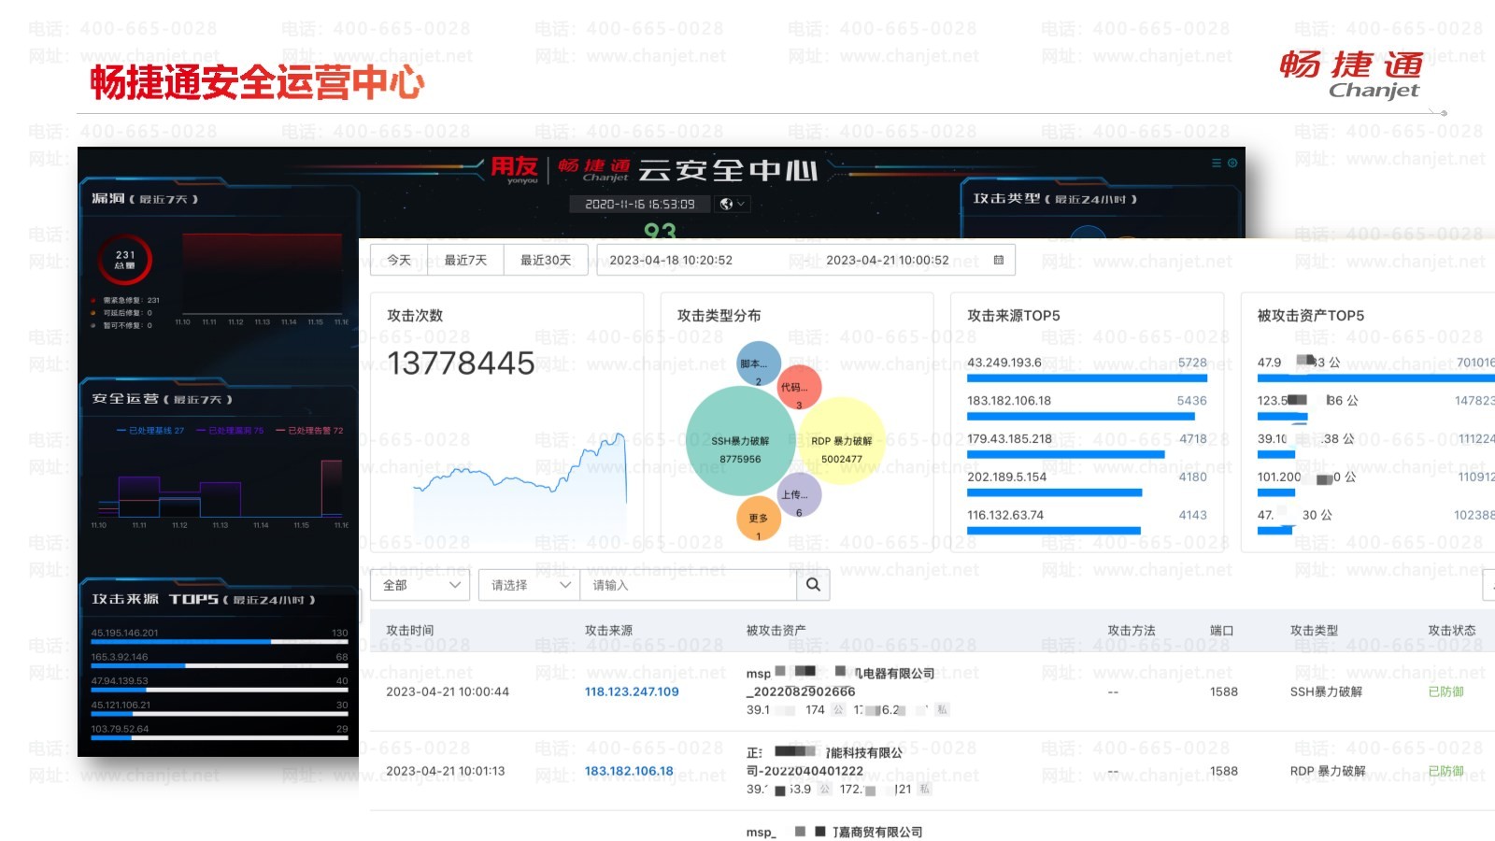
Task: Click the 攻击来源 column header
Action: click(x=608, y=631)
